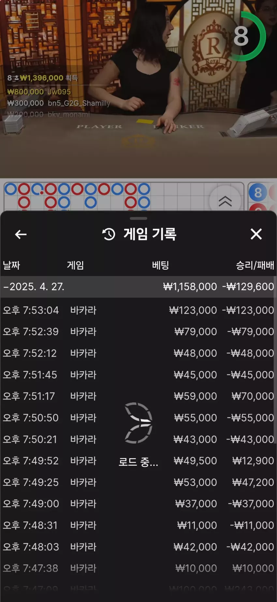Open the 오후 7:47:38 바카라 record

138,568
